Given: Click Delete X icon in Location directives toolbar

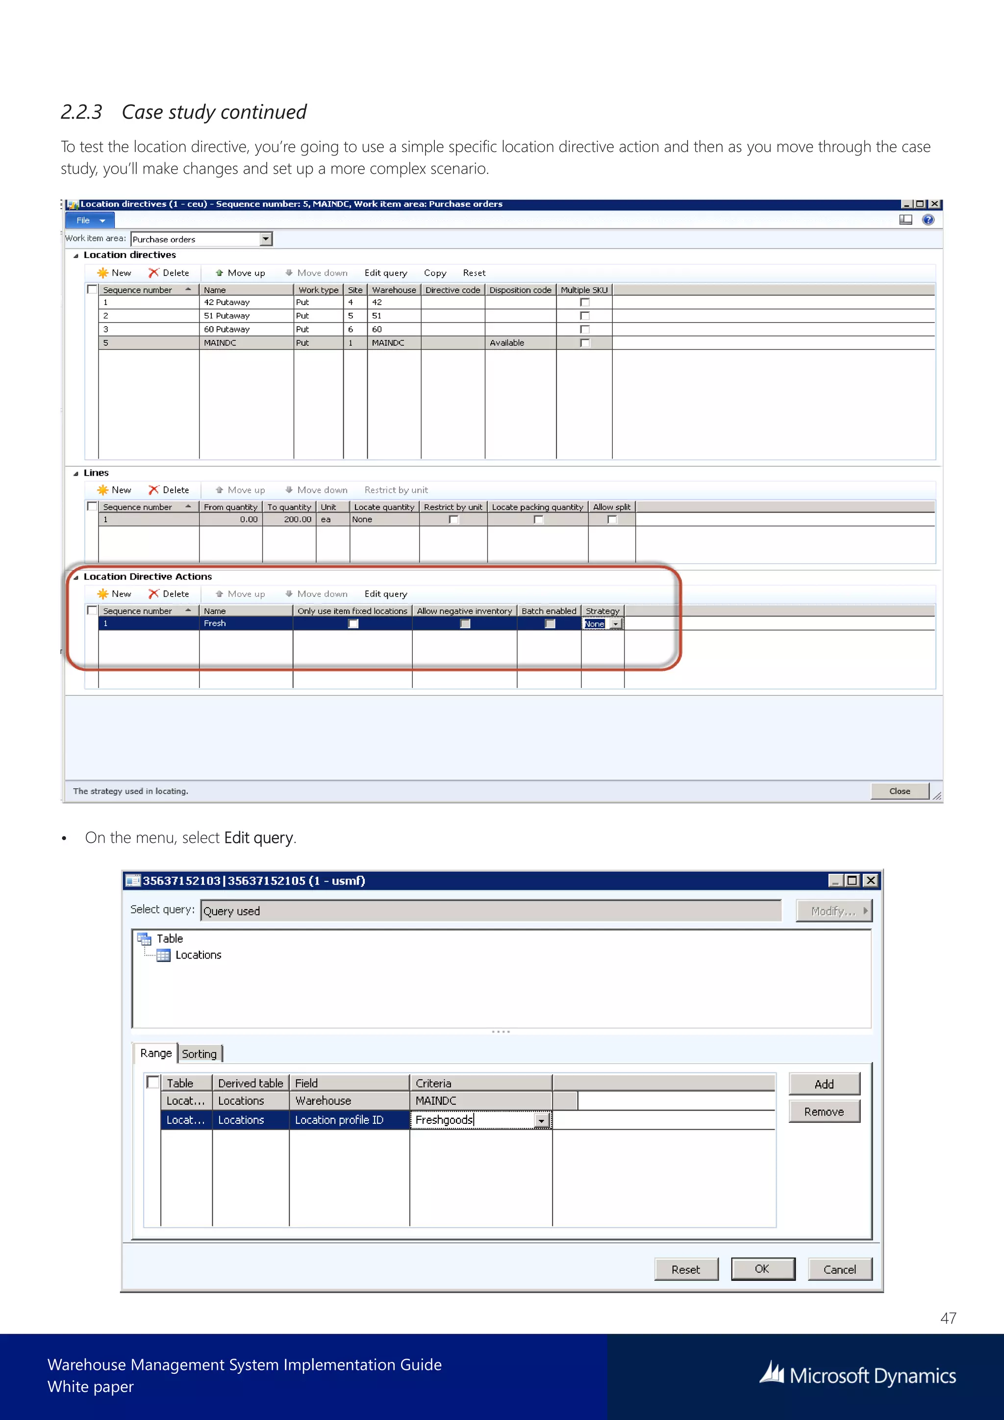Looking at the screenshot, I should pyautogui.click(x=153, y=273).
